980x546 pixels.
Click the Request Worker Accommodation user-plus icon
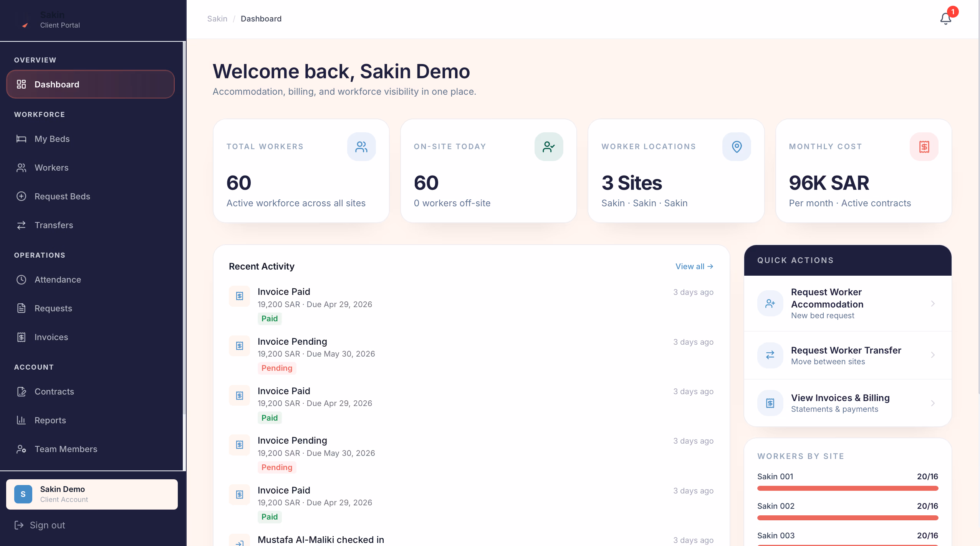pyautogui.click(x=770, y=303)
